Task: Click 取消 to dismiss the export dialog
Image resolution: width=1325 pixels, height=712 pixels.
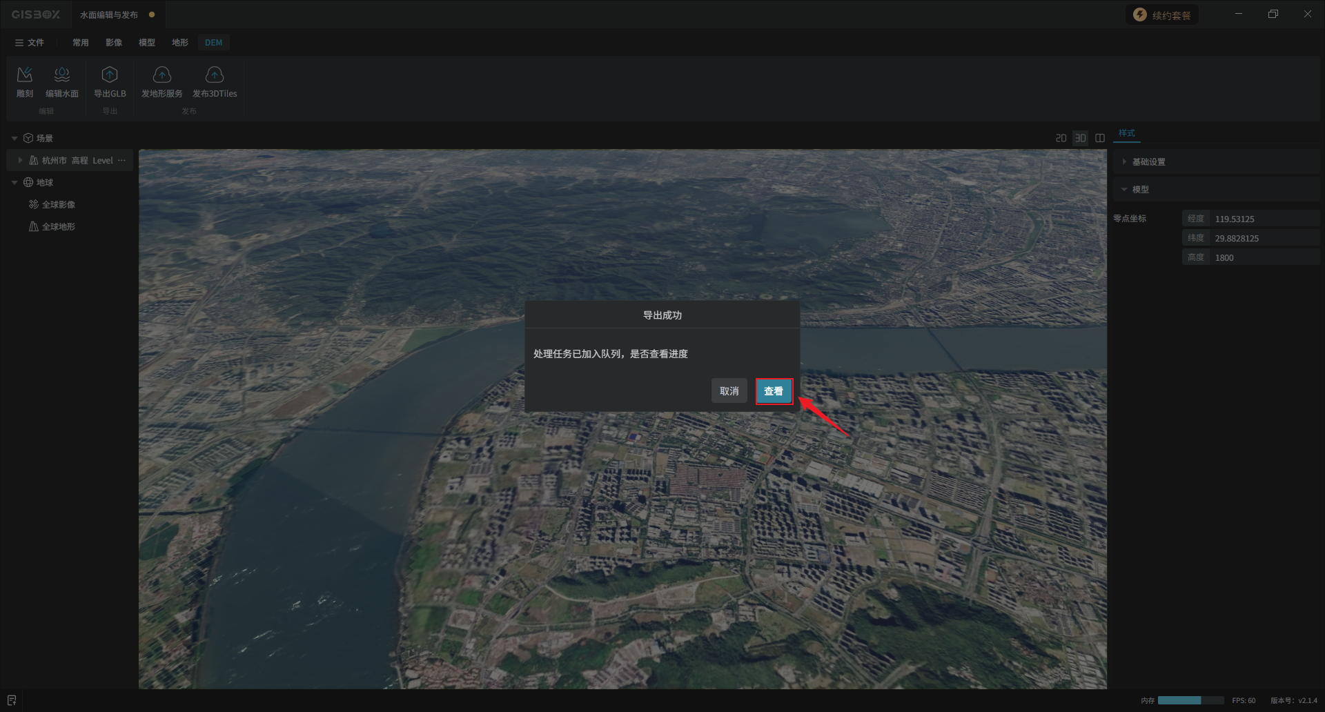Action: [x=729, y=391]
